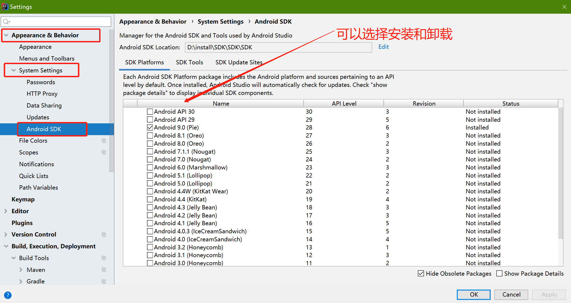Click the OK button
The height and width of the screenshot is (303, 571).
[x=474, y=294]
